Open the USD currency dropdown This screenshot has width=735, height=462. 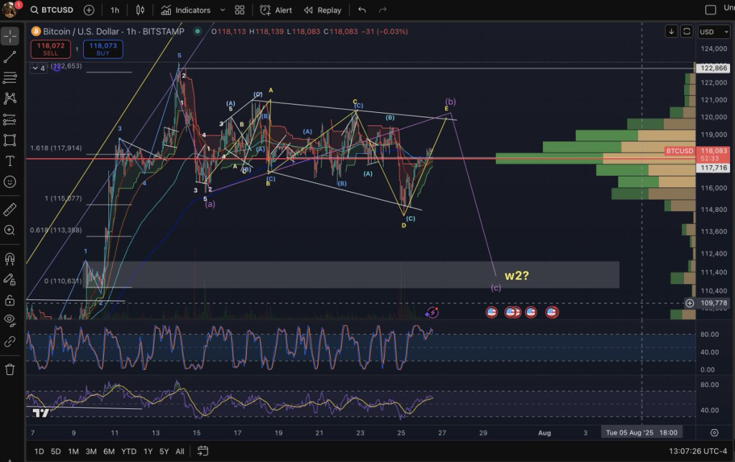pos(713,32)
